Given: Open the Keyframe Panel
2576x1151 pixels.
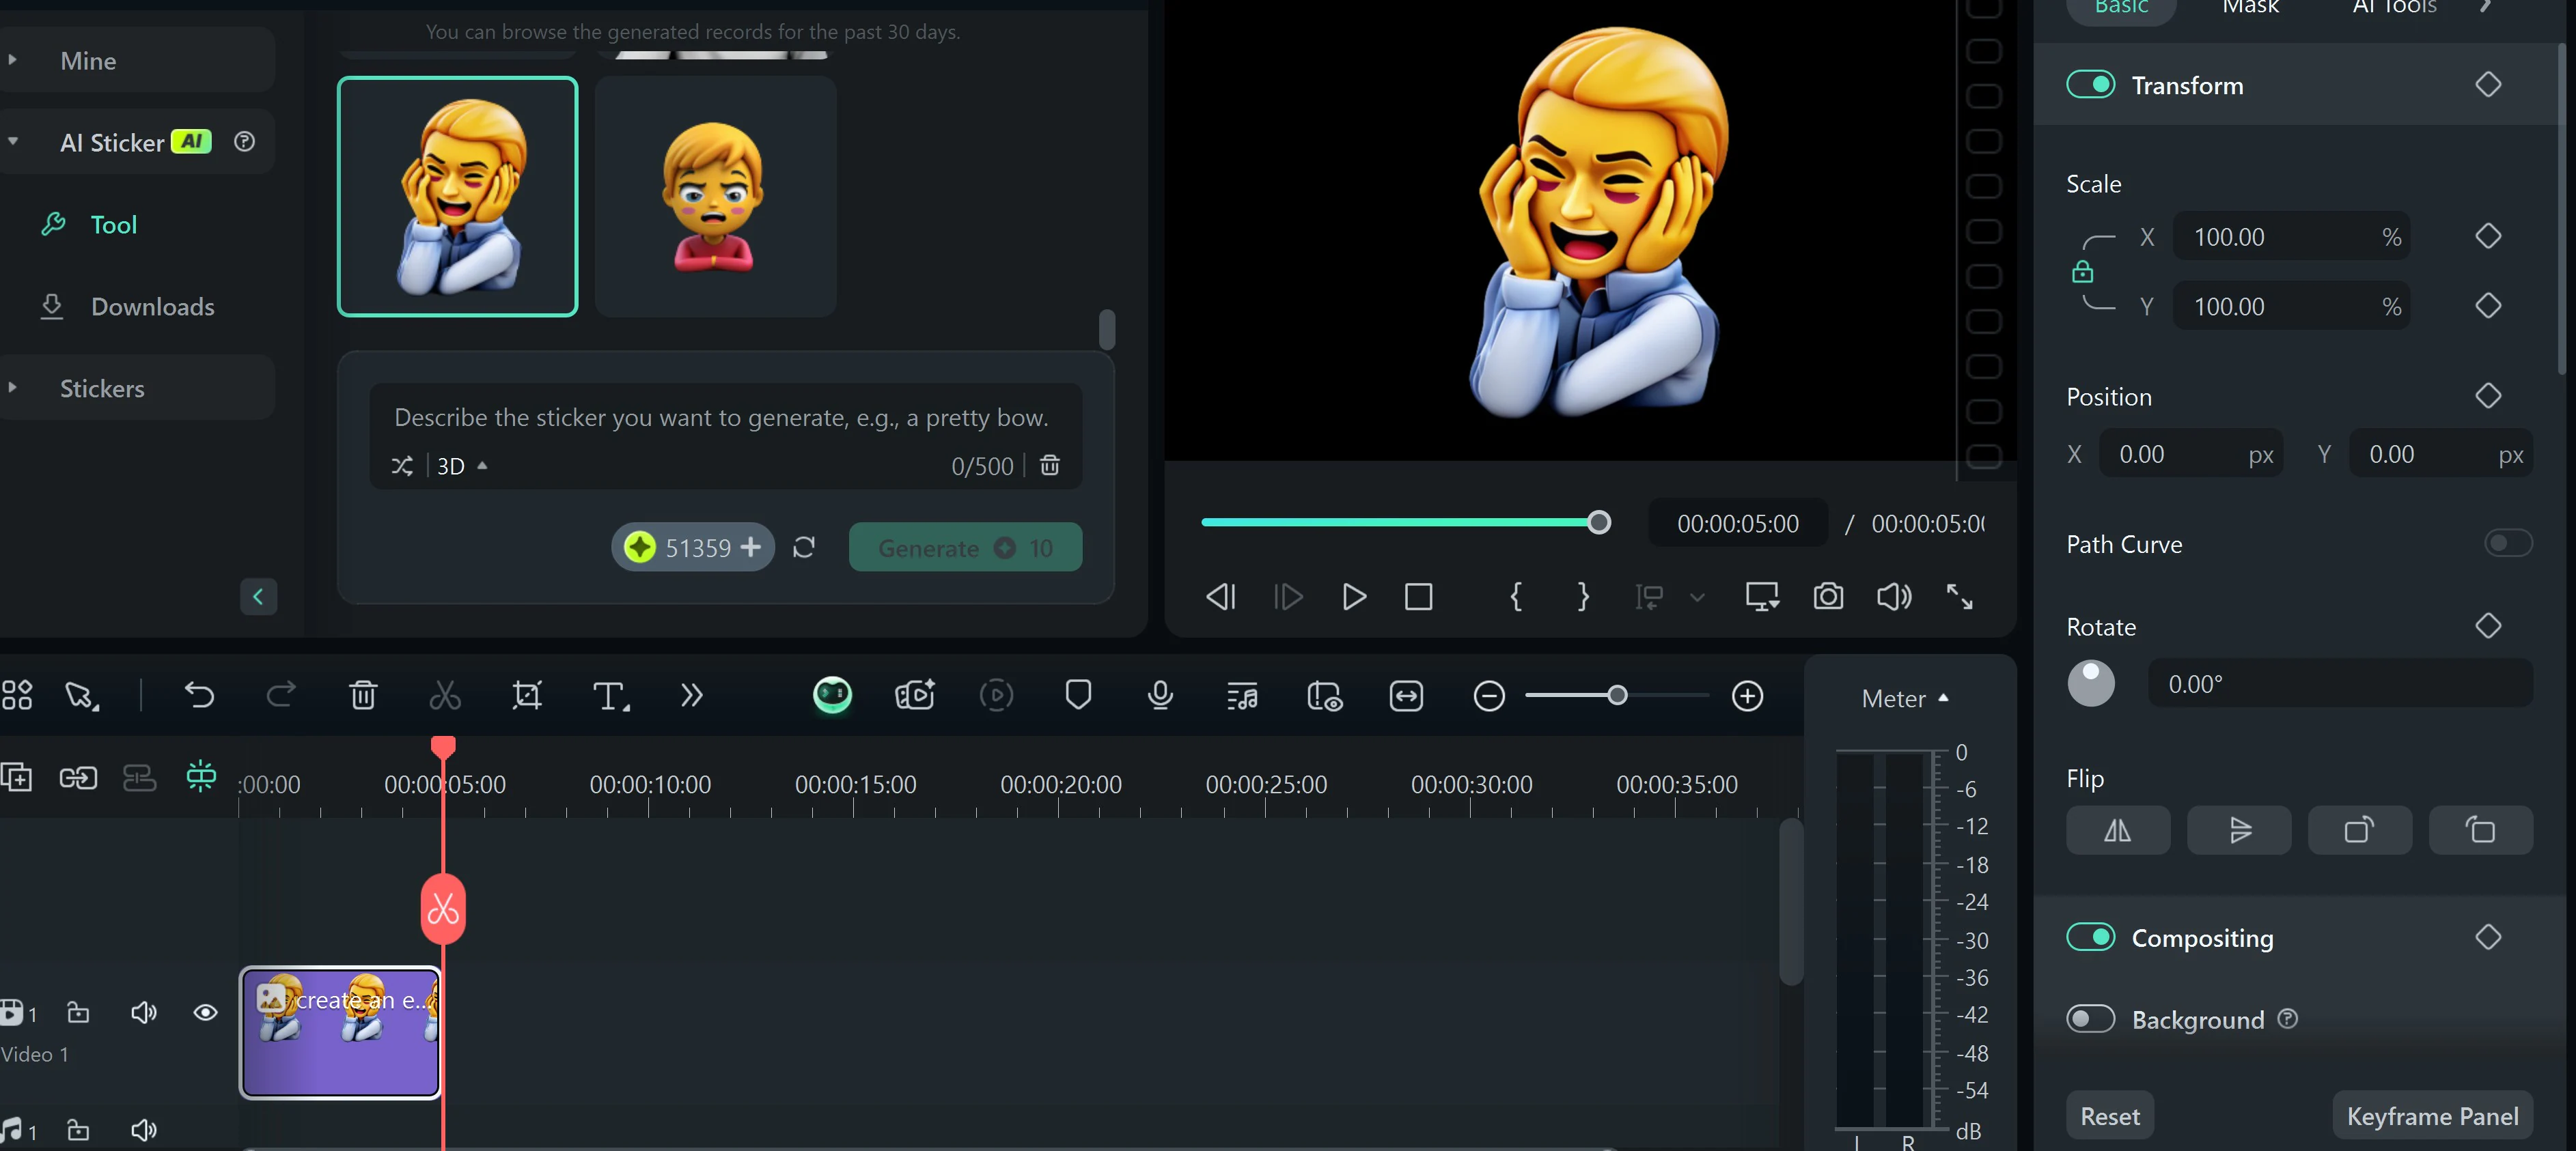Looking at the screenshot, I should point(2432,1115).
